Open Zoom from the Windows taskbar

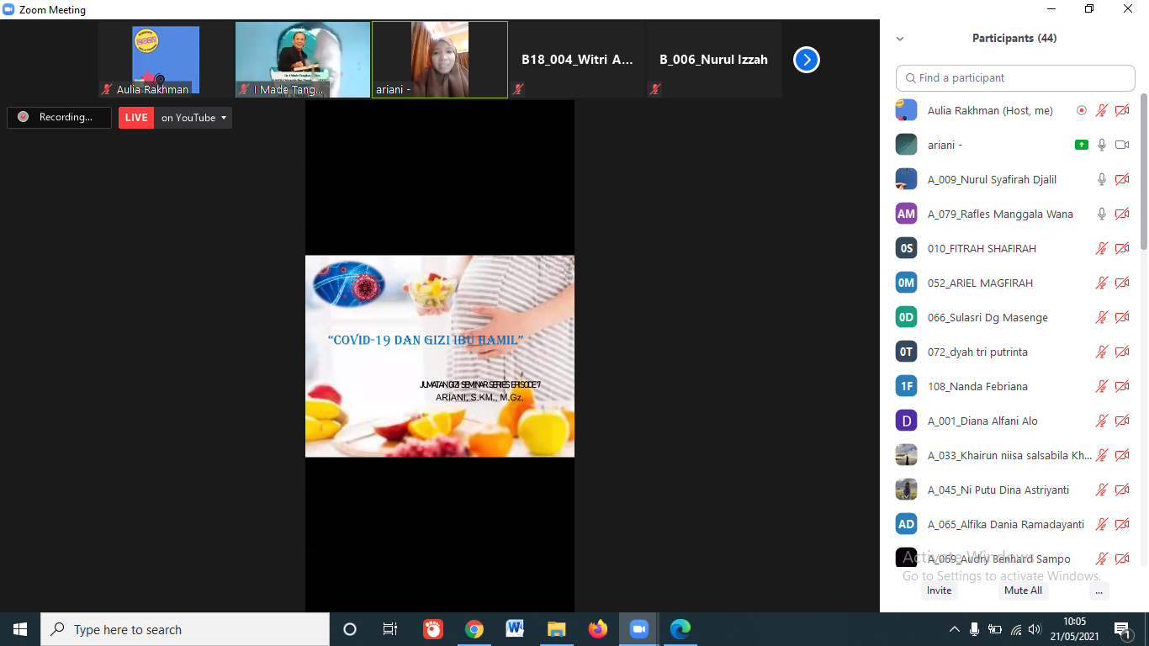click(638, 629)
